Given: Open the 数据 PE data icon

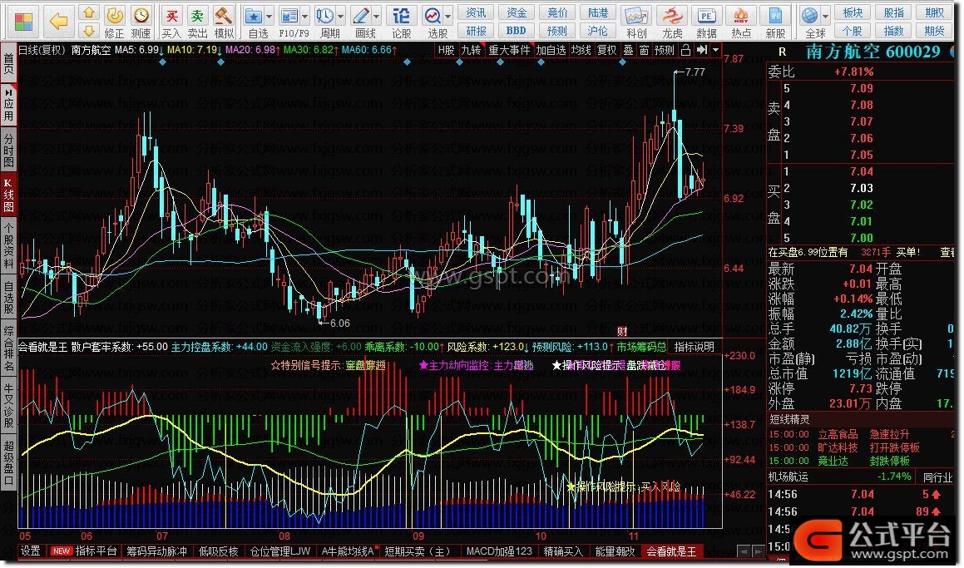Looking at the screenshot, I should pos(706,22).
